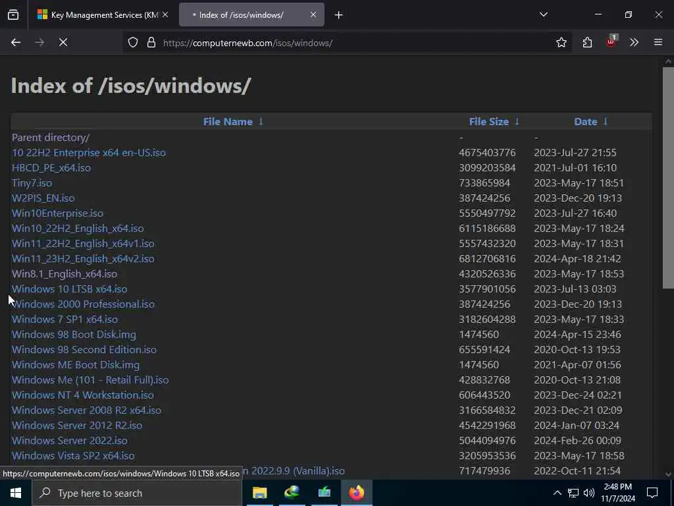Close the Key Management Services tab
Viewport: 674px width, 506px height.
[x=165, y=14]
